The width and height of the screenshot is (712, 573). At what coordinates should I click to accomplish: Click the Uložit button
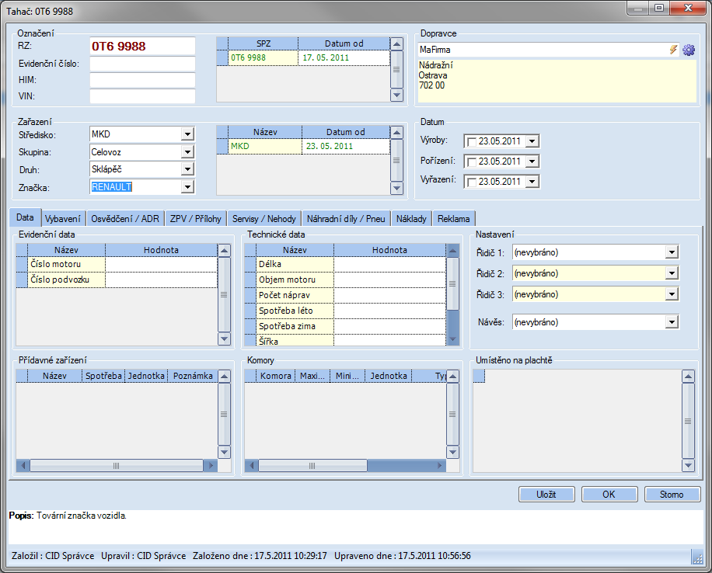coord(546,494)
